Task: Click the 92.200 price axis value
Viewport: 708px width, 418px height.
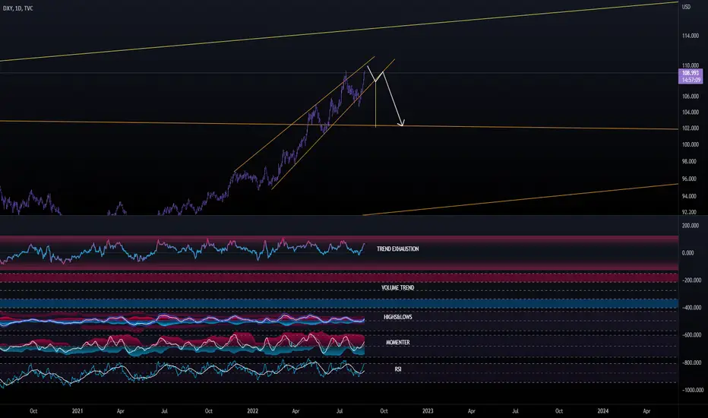Action: [x=689, y=211]
